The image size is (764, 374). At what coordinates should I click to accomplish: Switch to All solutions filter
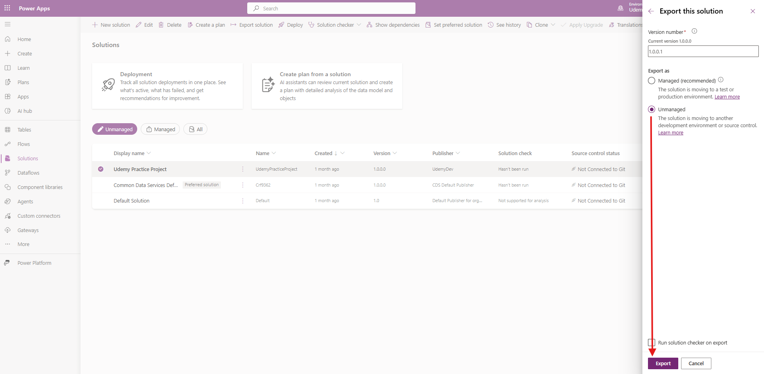(x=195, y=129)
